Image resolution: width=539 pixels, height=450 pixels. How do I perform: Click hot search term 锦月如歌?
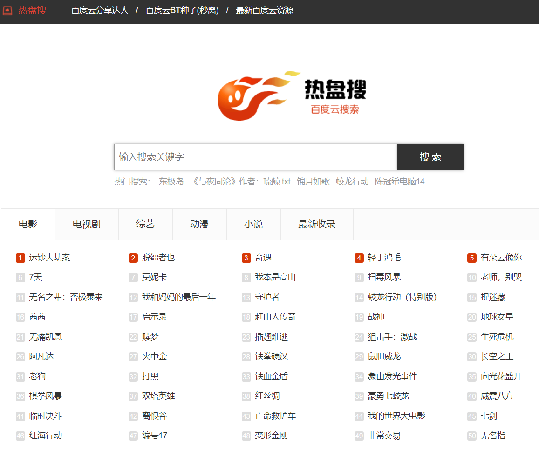pyautogui.click(x=313, y=182)
